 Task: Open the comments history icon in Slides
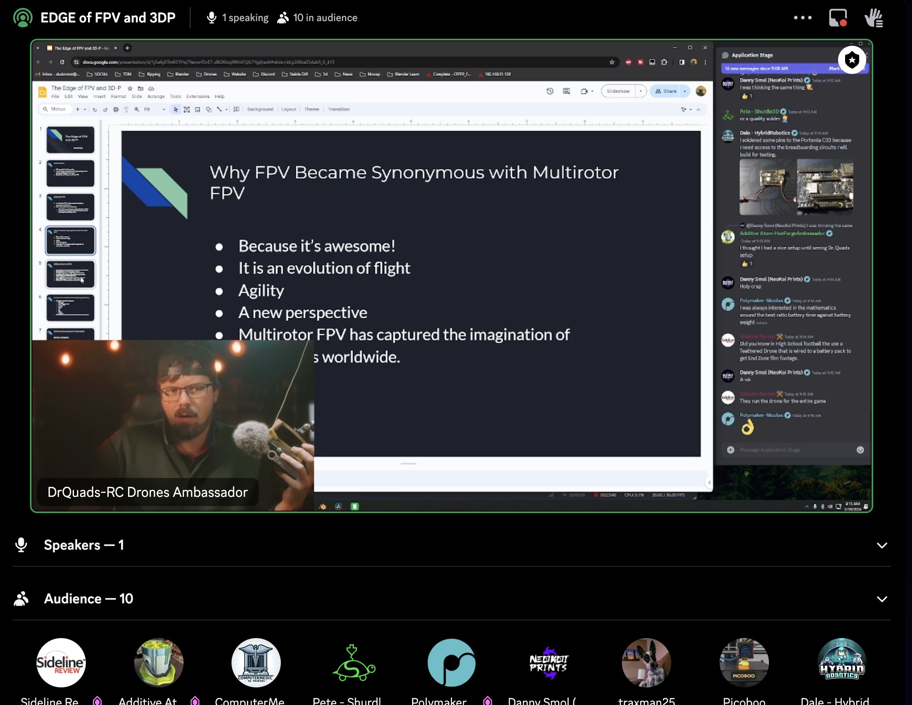pos(566,91)
